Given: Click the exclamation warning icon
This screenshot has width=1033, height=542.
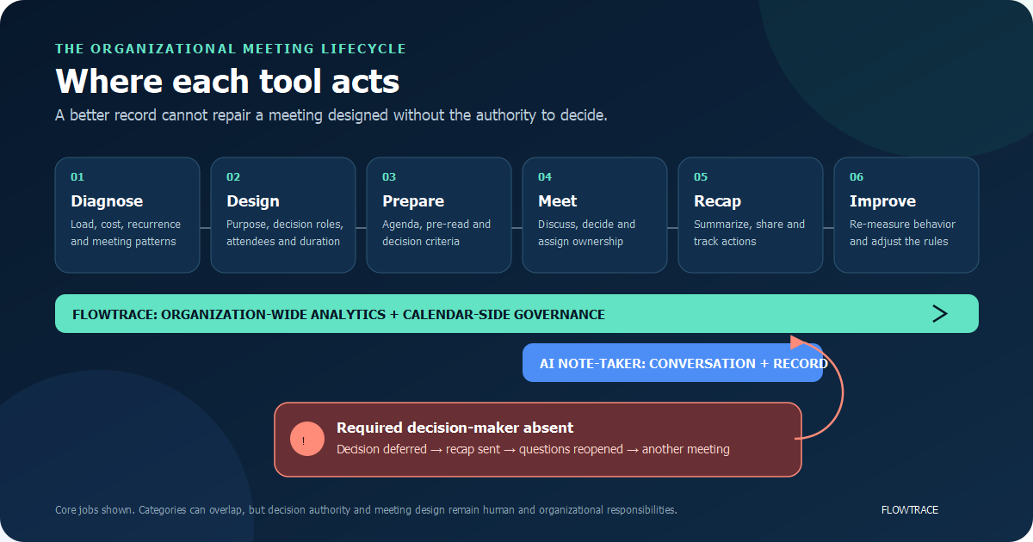Looking at the screenshot, I should [307, 439].
